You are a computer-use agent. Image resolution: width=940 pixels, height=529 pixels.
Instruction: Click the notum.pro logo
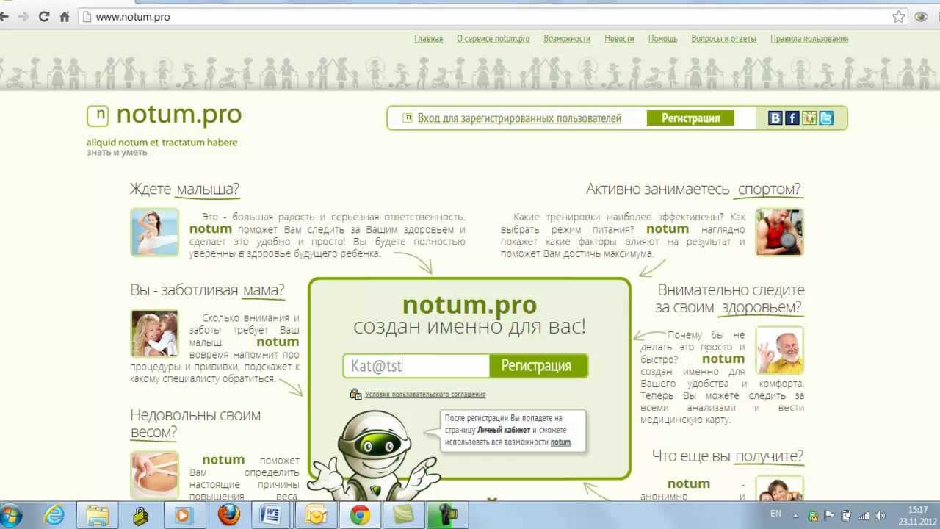(164, 115)
